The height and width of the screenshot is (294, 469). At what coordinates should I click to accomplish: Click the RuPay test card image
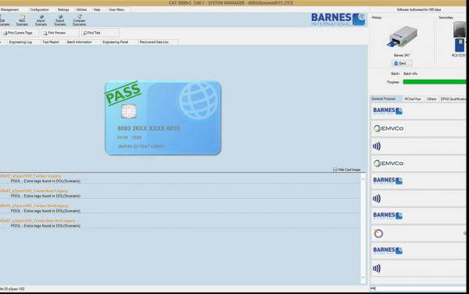[163, 118]
